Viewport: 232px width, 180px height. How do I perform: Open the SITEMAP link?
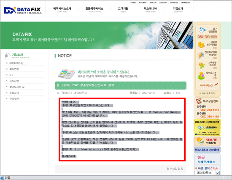(x=143, y=3)
